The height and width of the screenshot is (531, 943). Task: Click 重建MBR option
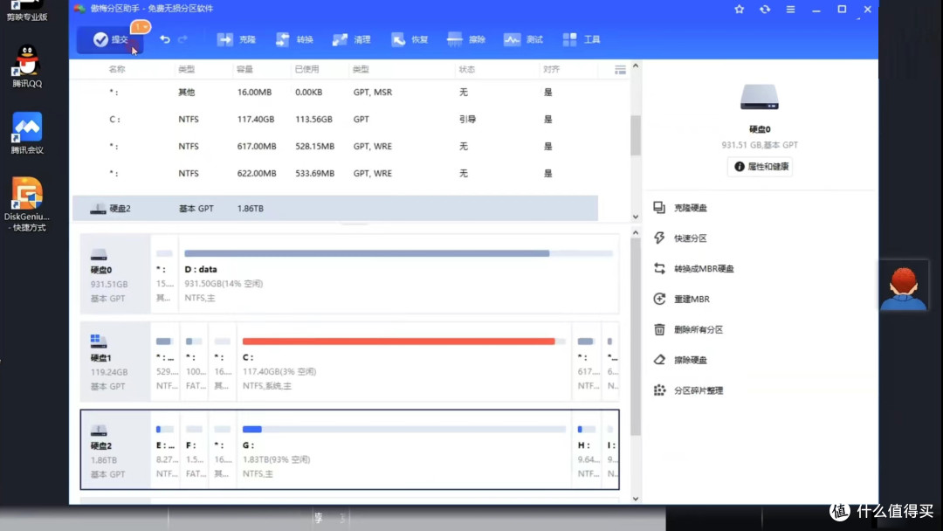(692, 299)
